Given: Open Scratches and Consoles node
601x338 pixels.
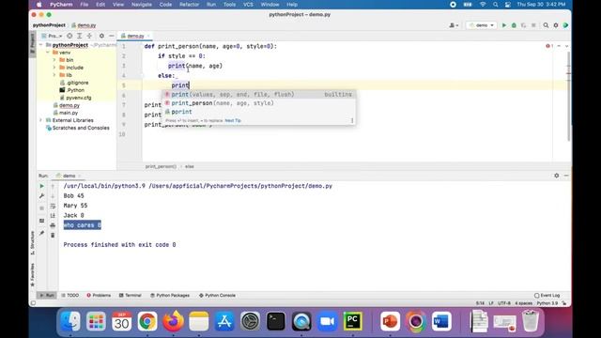Looking at the screenshot, I should (x=81, y=128).
